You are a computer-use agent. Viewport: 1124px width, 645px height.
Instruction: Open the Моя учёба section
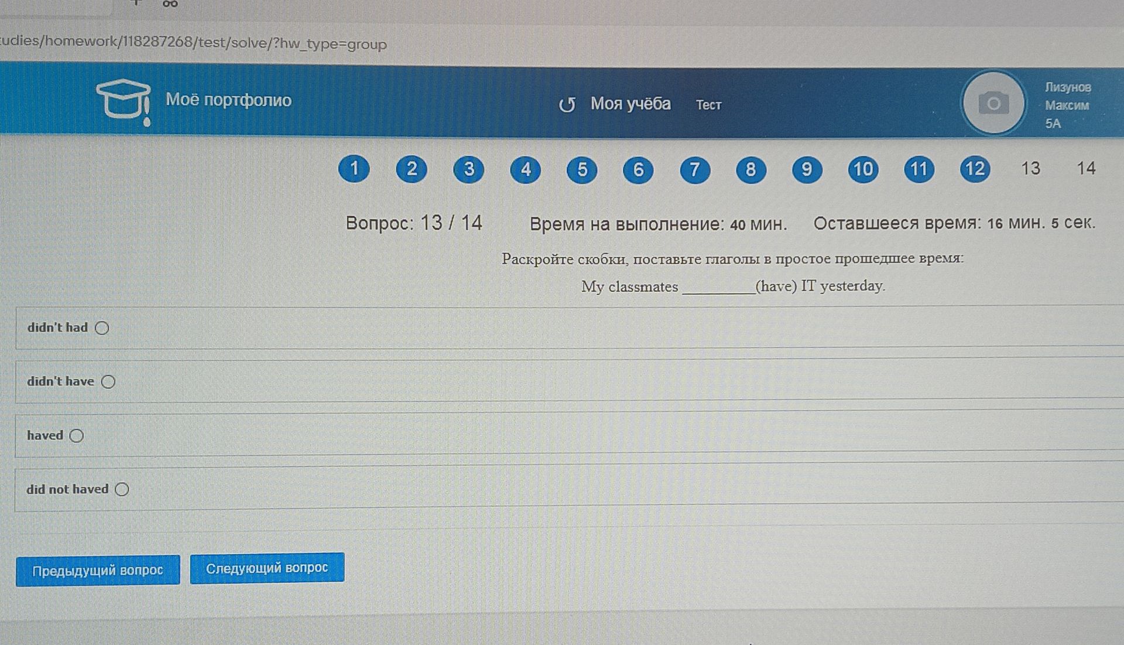point(630,104)
